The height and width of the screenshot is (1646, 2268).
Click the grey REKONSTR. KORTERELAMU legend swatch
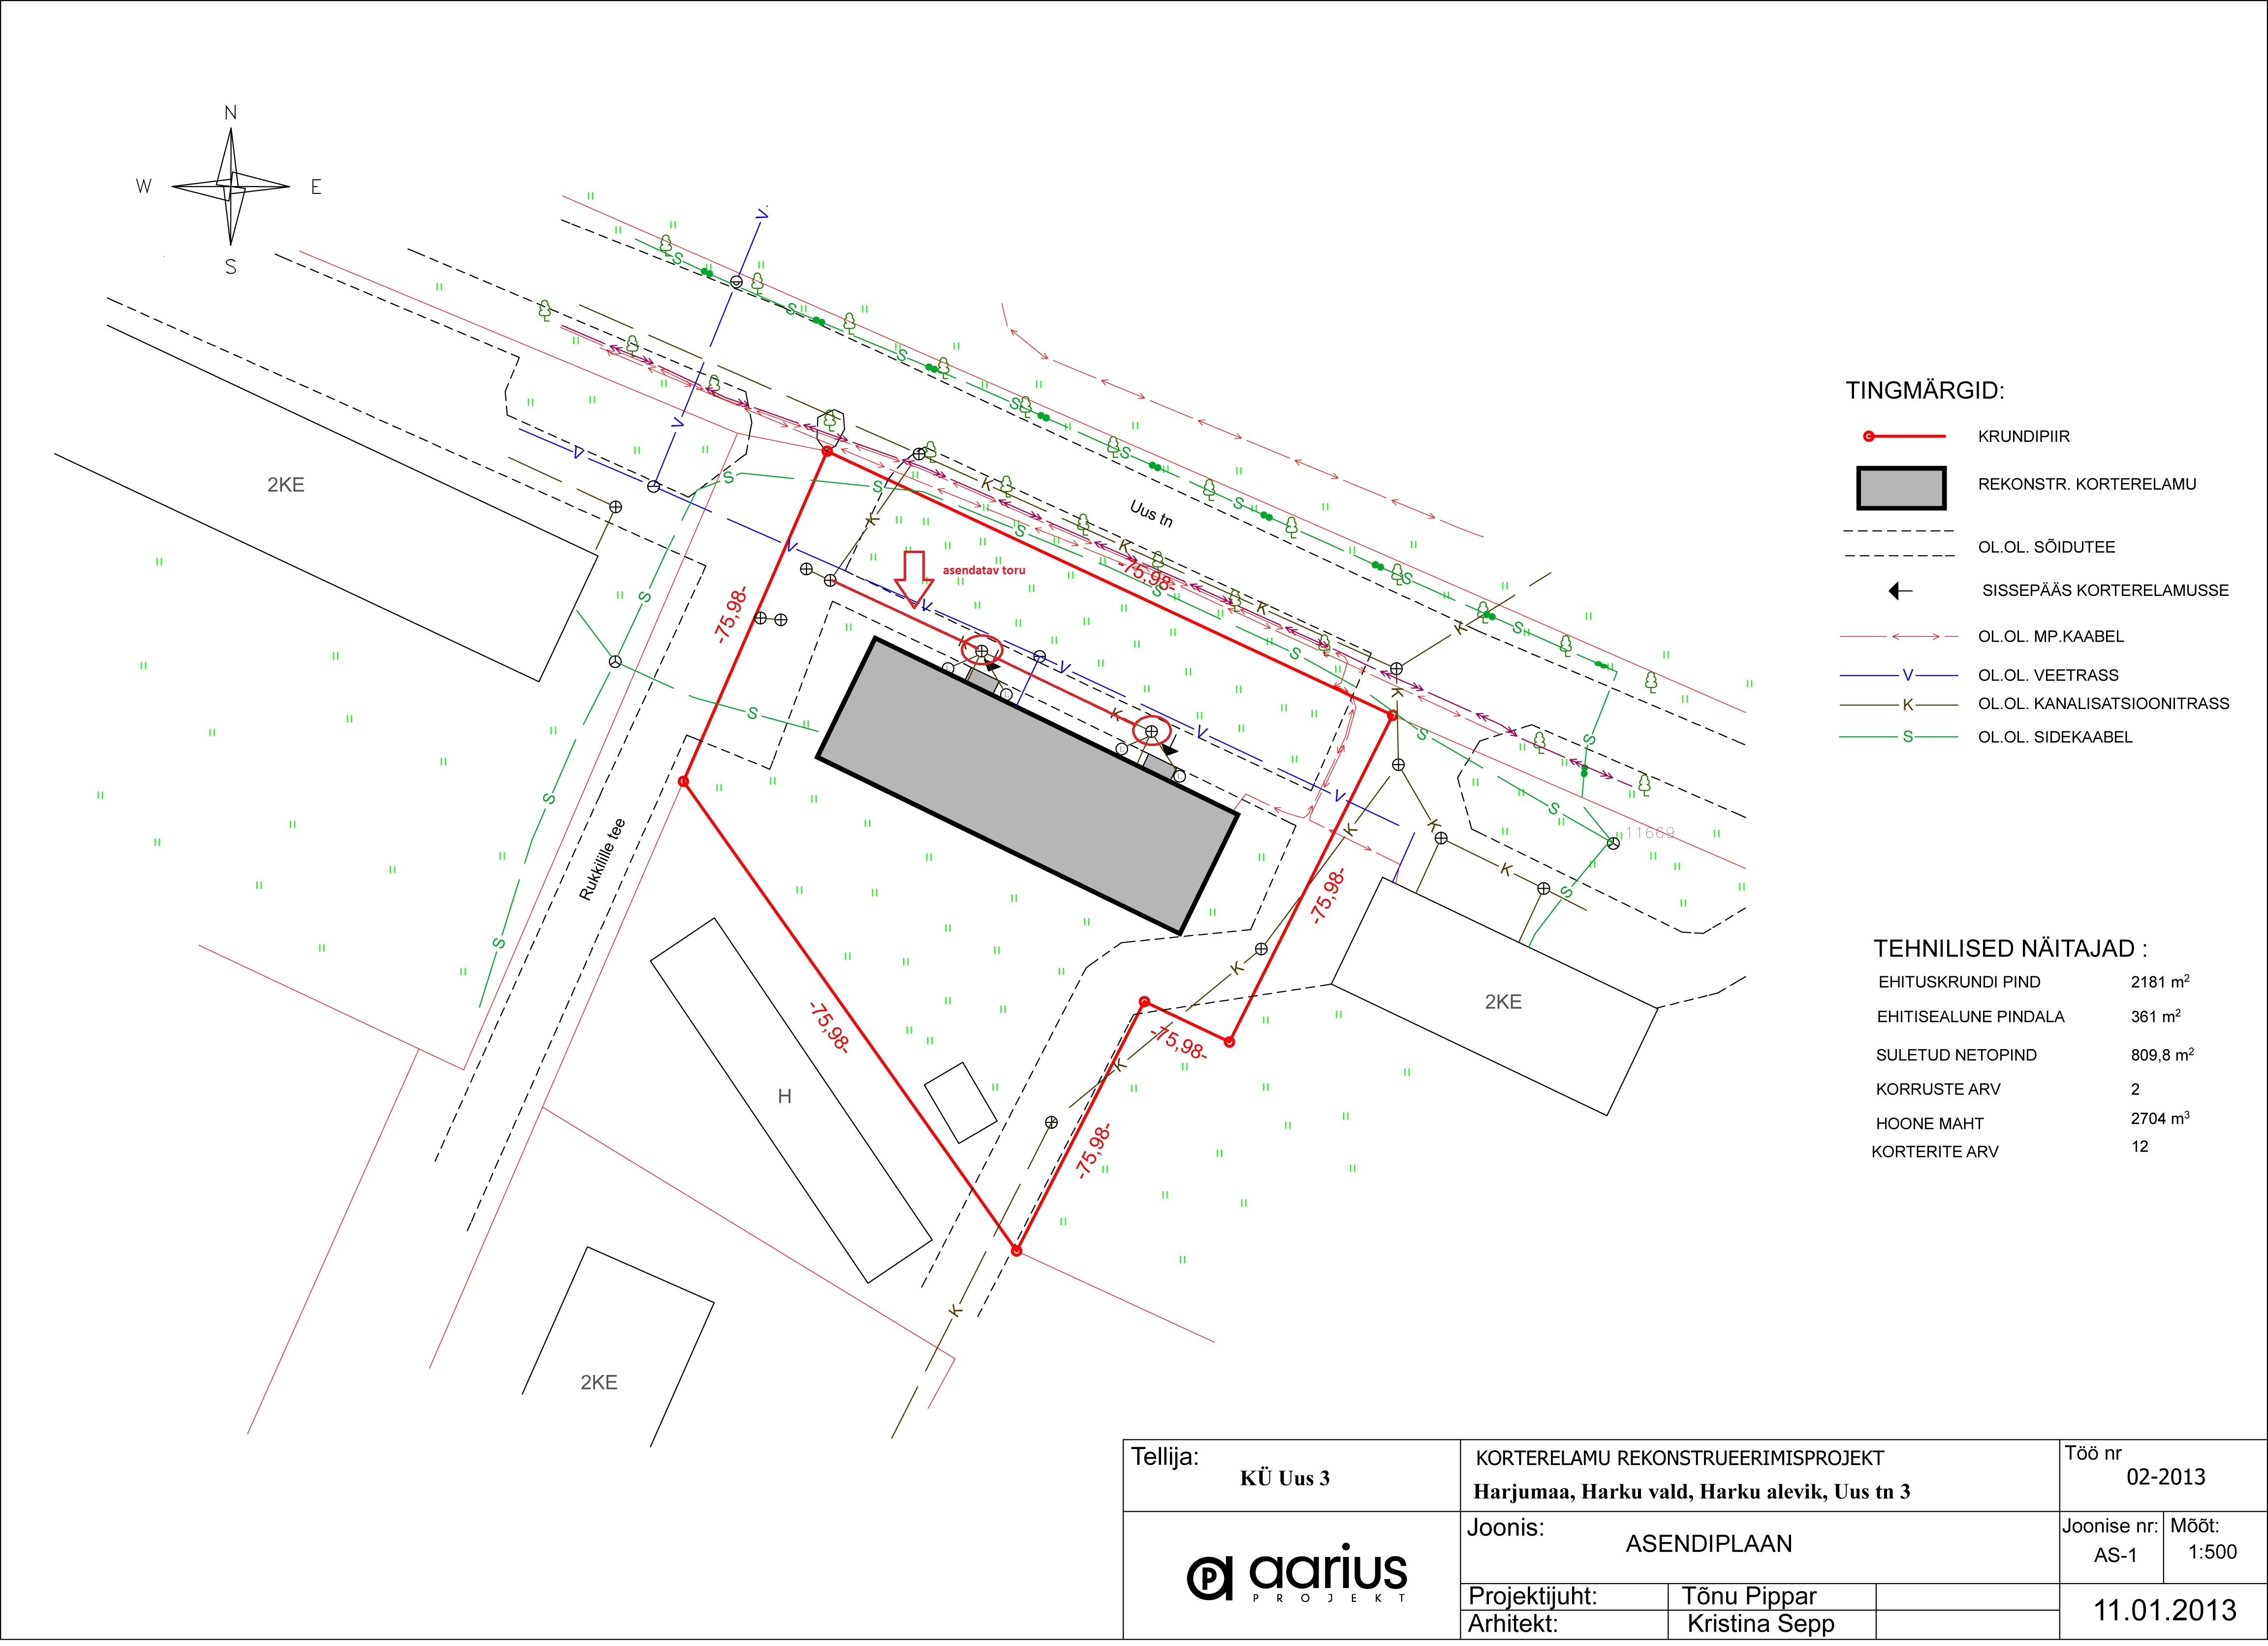pos(1901,489)
